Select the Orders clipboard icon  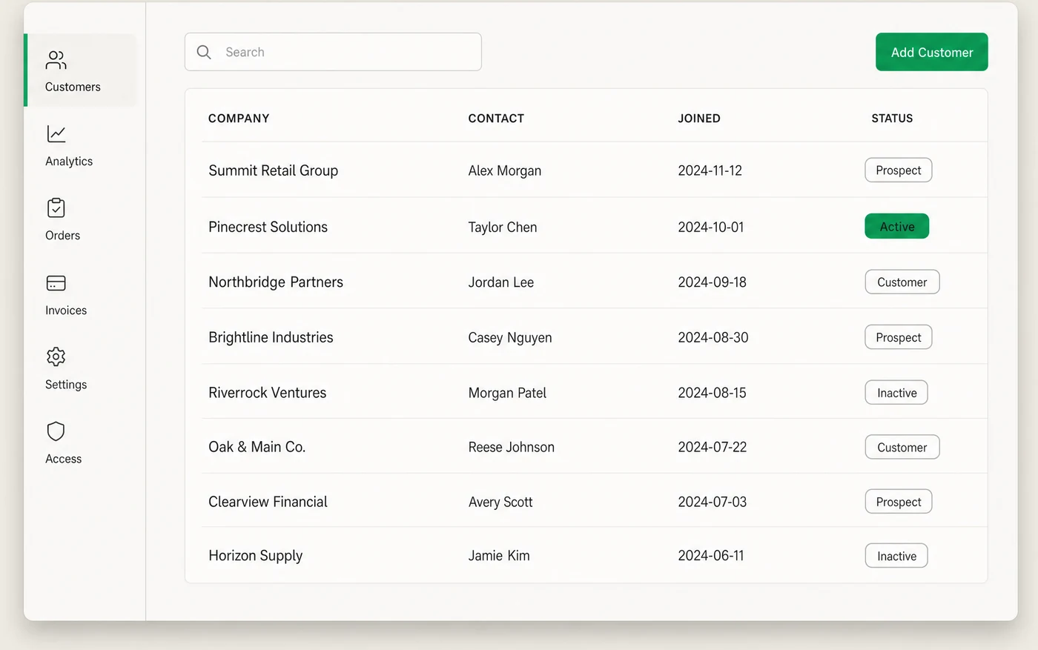point(56,208)
